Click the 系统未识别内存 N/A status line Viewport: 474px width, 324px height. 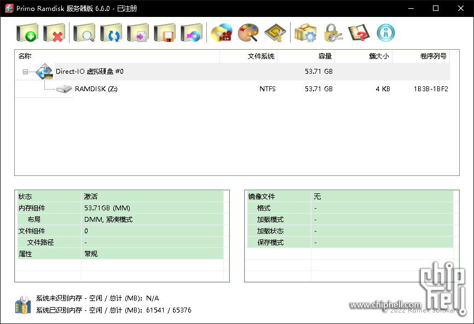[x=97, y=298]
